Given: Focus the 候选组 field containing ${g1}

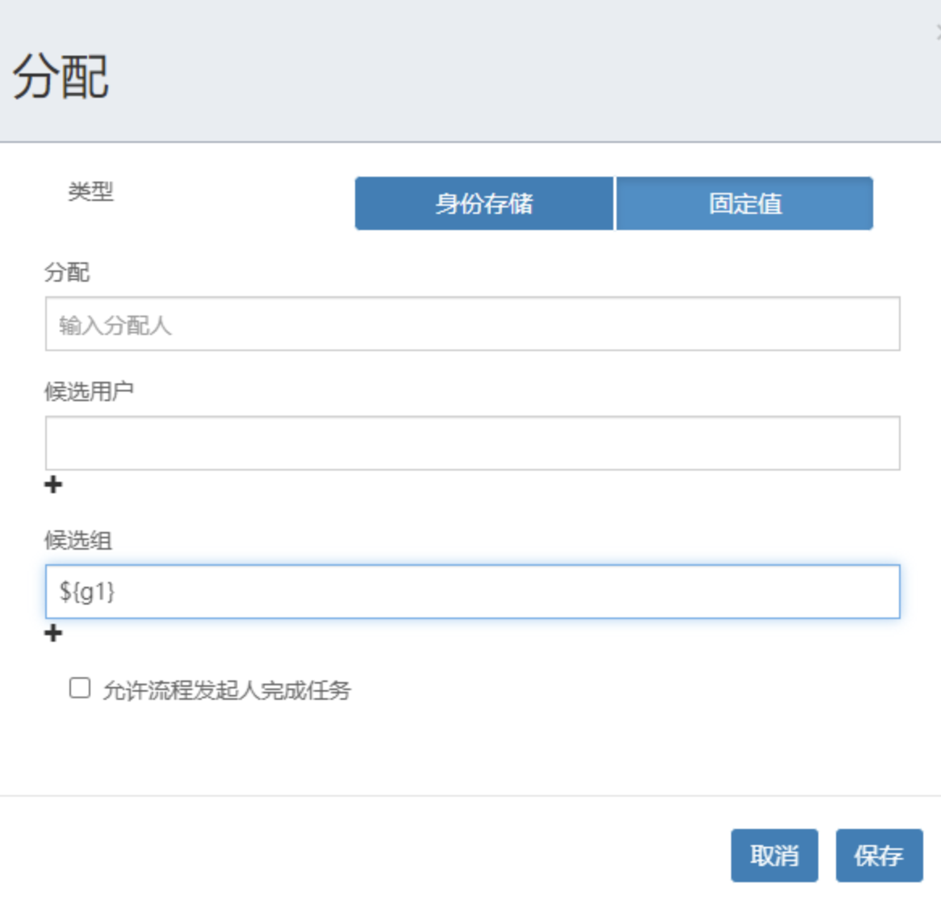Looking at the screenshot, I should click(472, 592).
